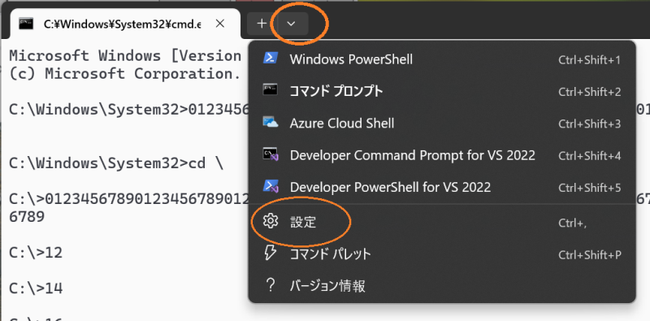Click the Ctrl+Shift+4 shortcut text

pyautogui.click(x=590, y=156)
